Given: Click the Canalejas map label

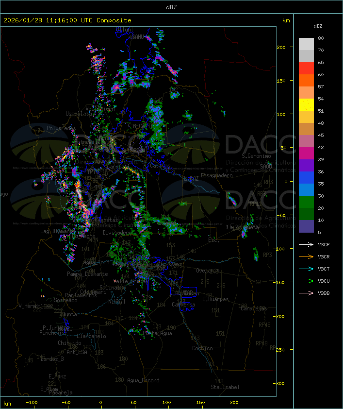Looking at the screenshot, I should coord(254,308).
